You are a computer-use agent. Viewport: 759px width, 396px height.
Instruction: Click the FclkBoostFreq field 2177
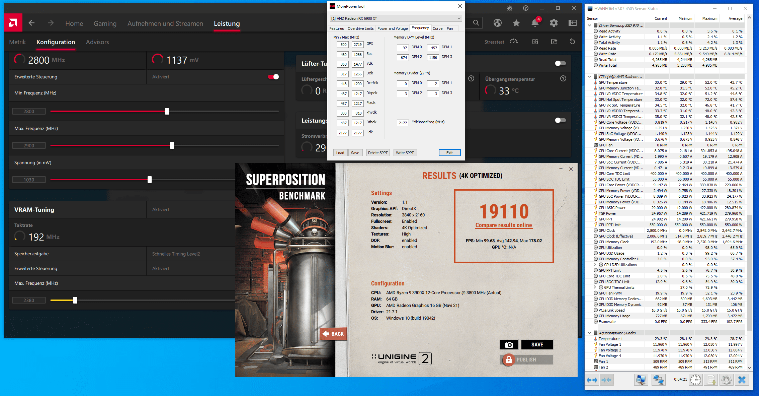(x=403, y=123)
